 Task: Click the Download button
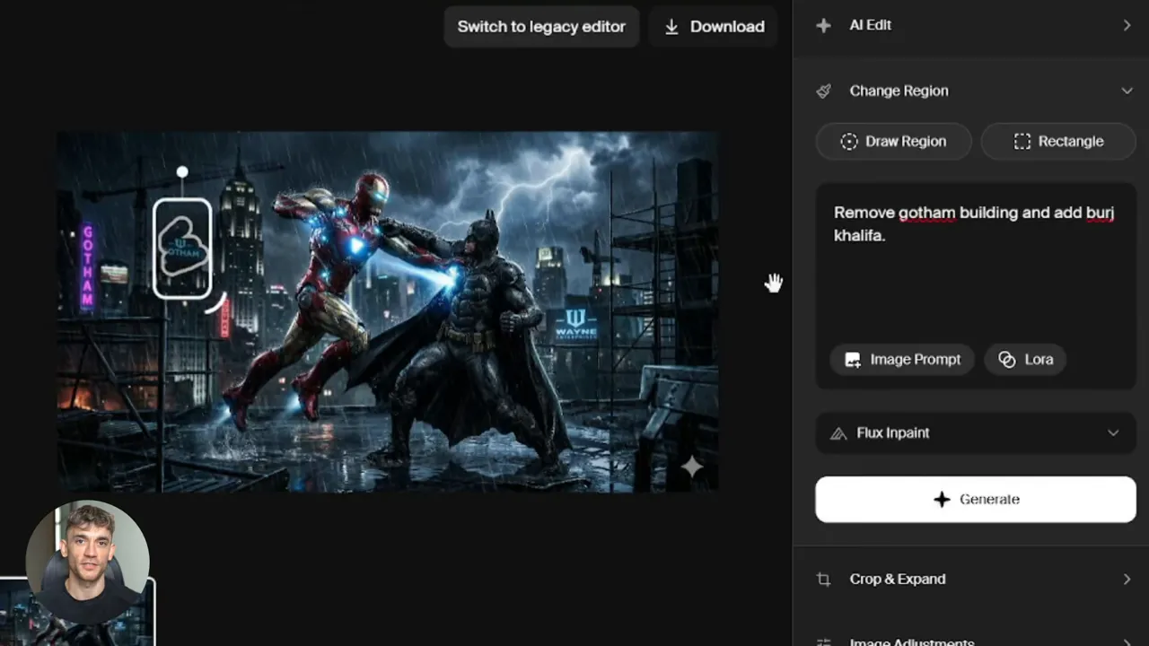point(714,27)
